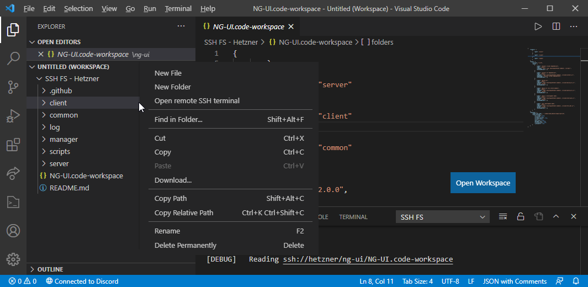The width and height of the screenshot is (588, 287).
Task: Click UTF-8 encoding in status bar
Action: coord(451,281)
